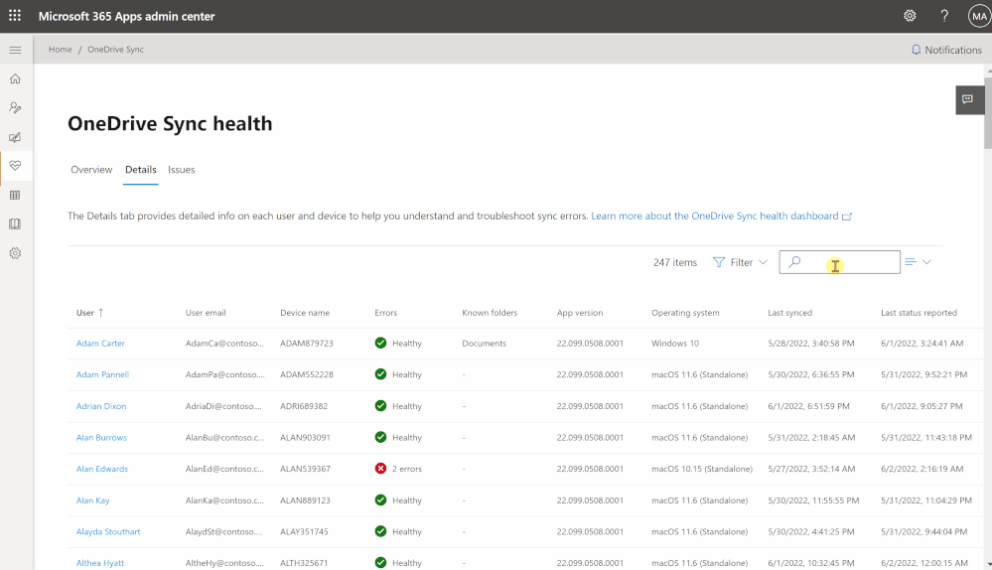Open Learn more about OneDrive Sync health link
Image resolution: width=992 pixels, height=570 pixels.
(714, 215)
